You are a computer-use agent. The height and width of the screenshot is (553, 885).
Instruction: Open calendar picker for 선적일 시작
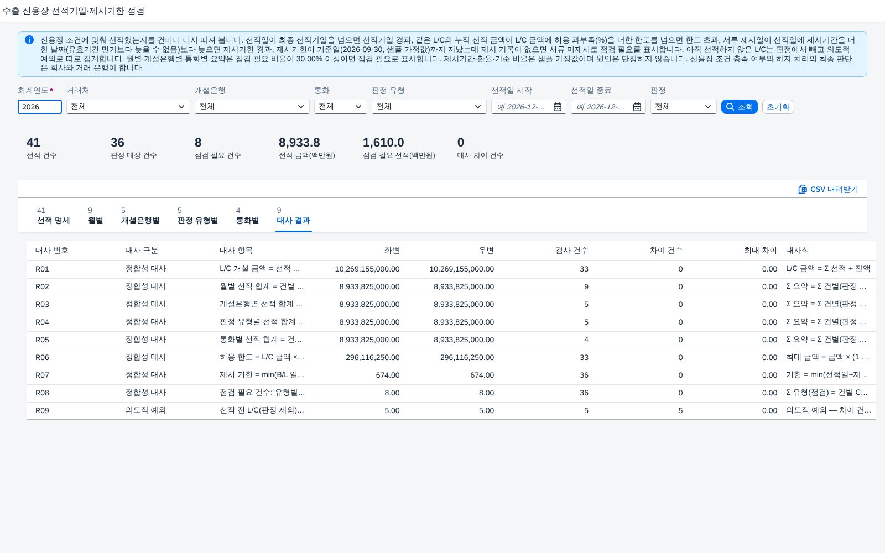(558, 107)
